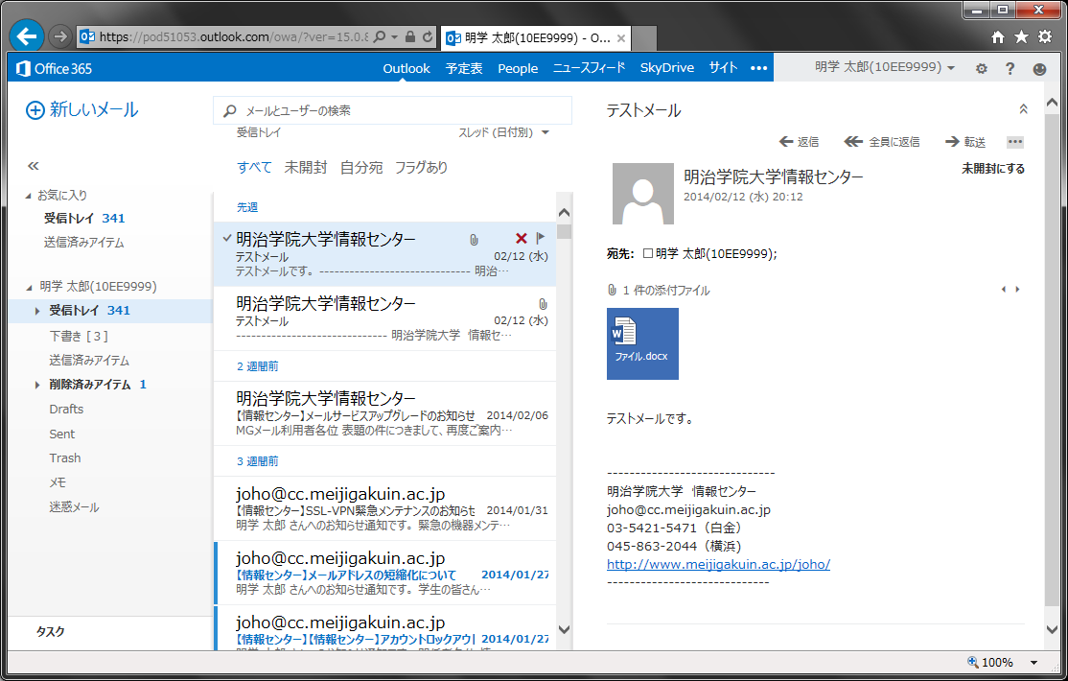Open the サイト tab
1068x681 pixels.
coord(723,68)
